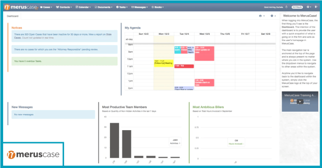Click the MerusCase logo in the navigation bar

point(21,7)
